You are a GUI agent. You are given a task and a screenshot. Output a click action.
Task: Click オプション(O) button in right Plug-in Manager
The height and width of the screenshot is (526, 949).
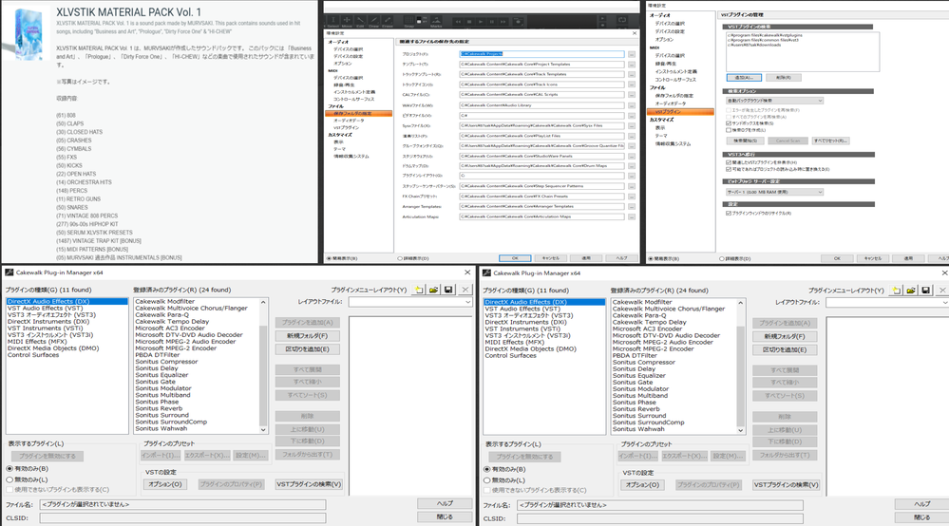641,484
